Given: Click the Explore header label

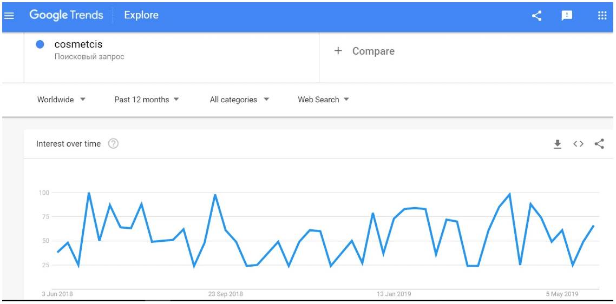Looking at the screenshot, I should tap(141, 15).
